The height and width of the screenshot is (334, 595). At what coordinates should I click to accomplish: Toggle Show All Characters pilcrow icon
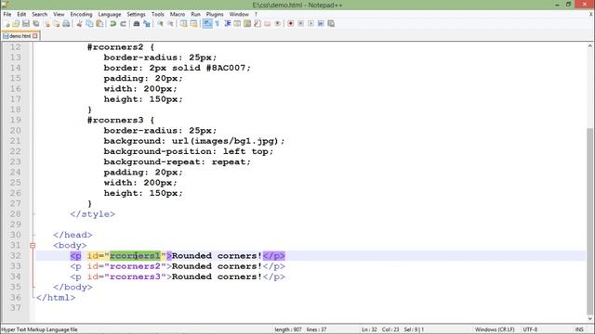[218, 24]
